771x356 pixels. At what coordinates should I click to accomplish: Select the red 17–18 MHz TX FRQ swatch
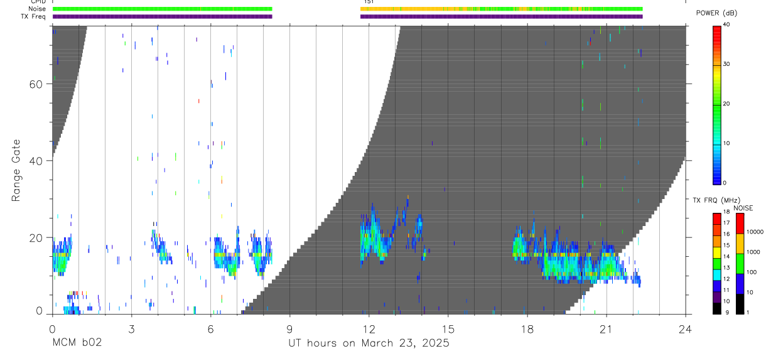click(x=716, y=219)
